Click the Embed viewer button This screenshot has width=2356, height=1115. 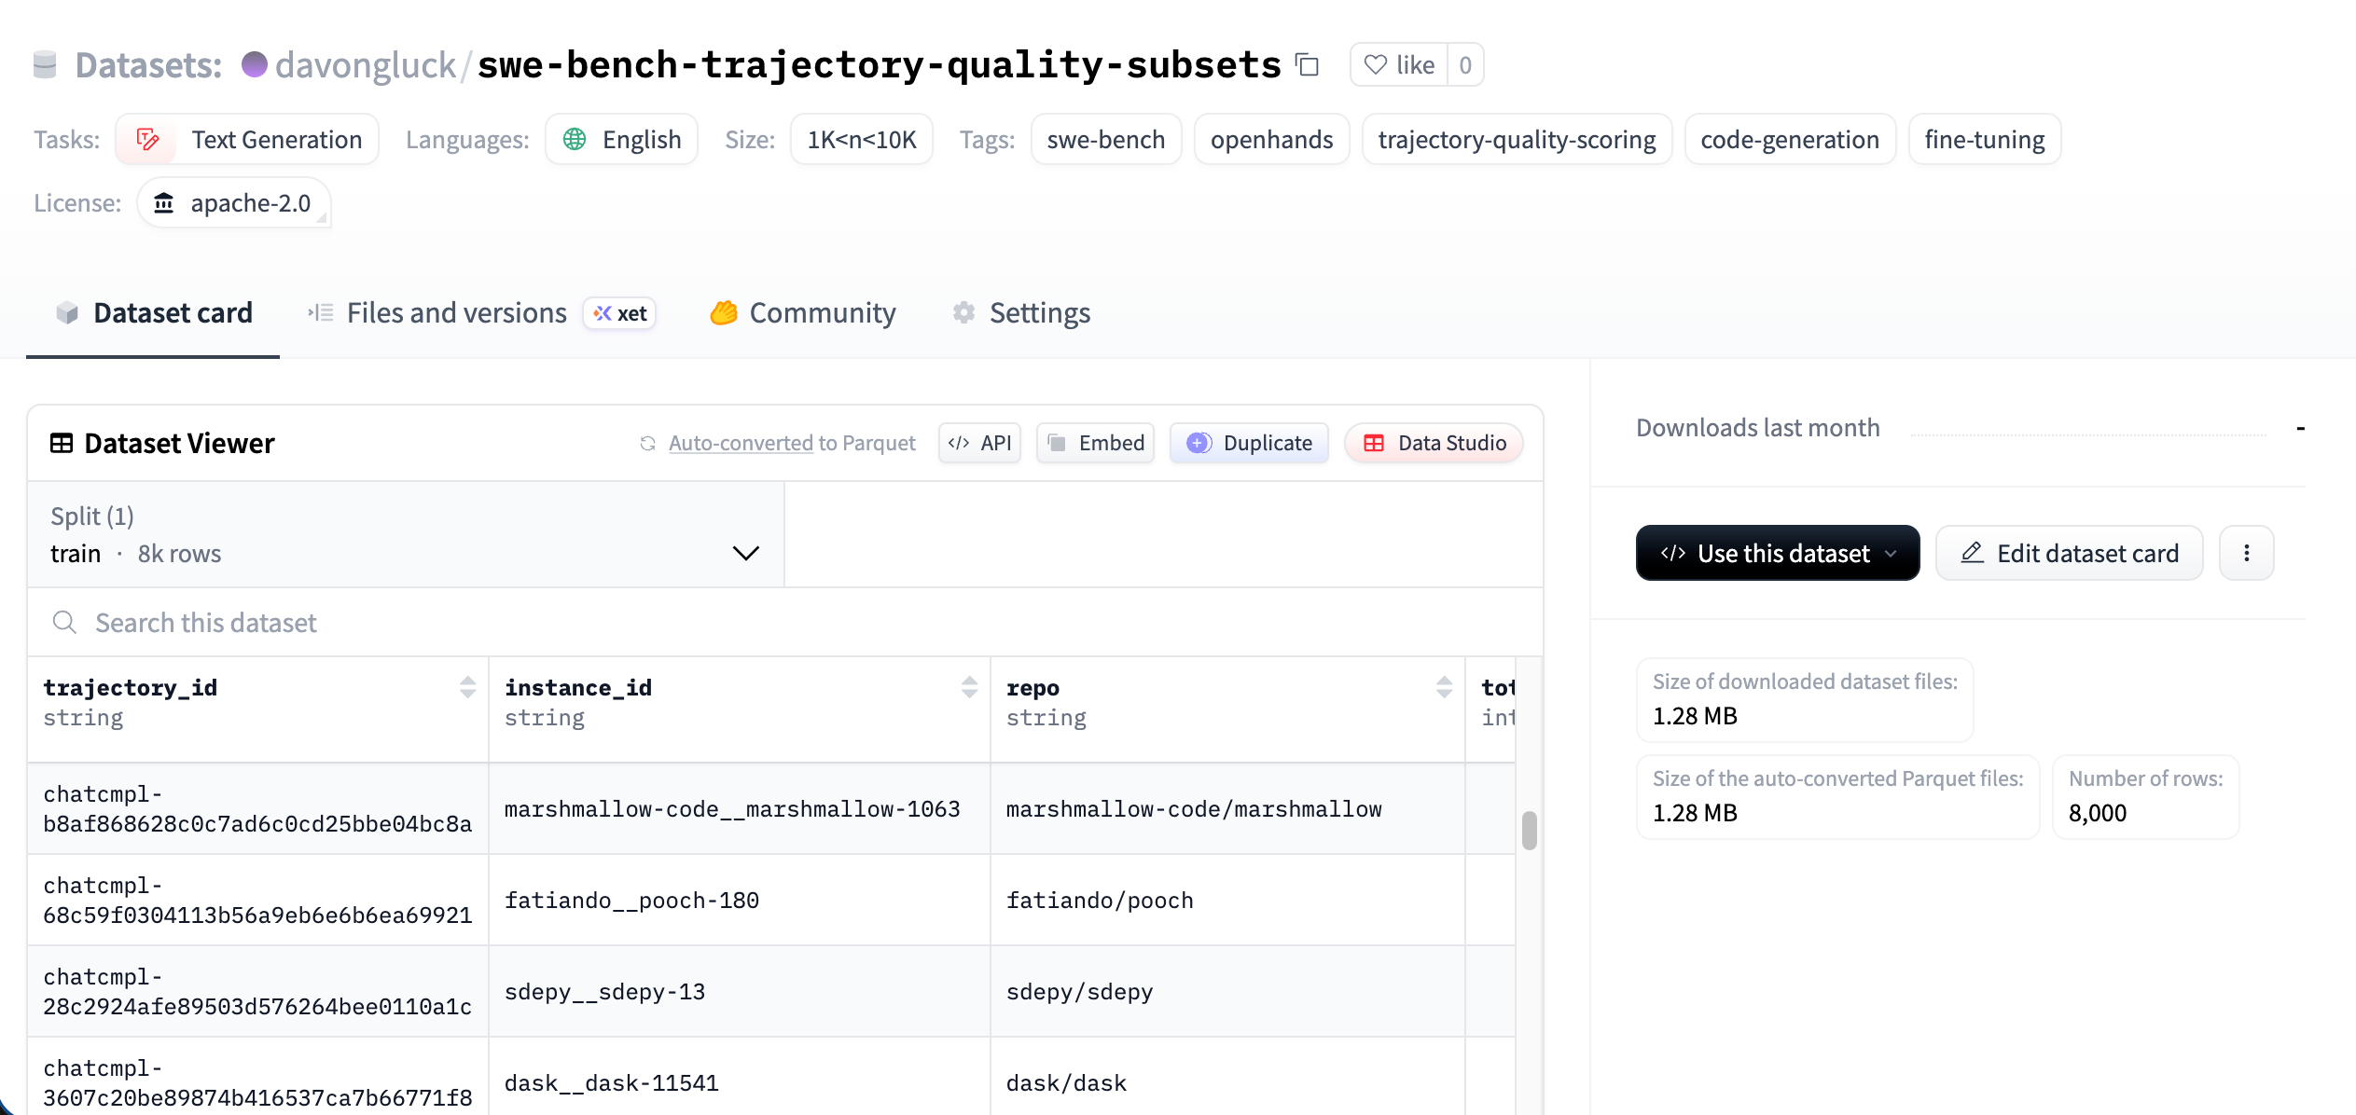[1096, 443]
